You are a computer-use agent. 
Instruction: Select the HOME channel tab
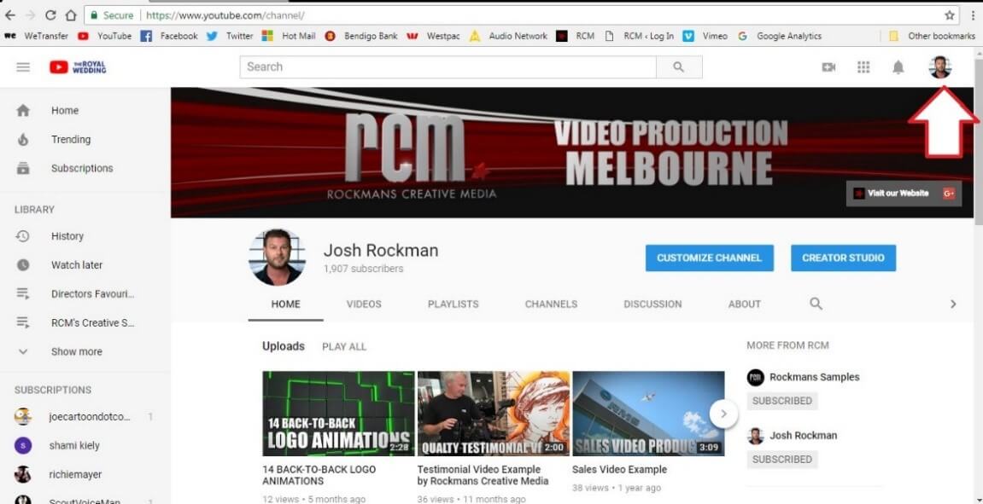pos(286,304)
